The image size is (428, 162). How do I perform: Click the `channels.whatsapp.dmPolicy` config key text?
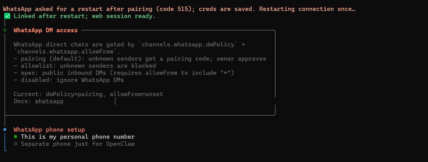coord(188,44)
